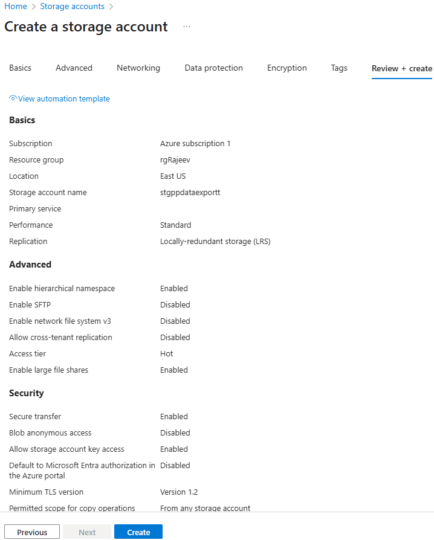This screenshot has width=434, height=540.
Task: Click the Azure subscription 1 value
Action: [x=195, y=144]
